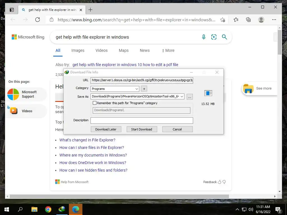
Task: View site information lock icon
Action: click(x=52, y=20)
